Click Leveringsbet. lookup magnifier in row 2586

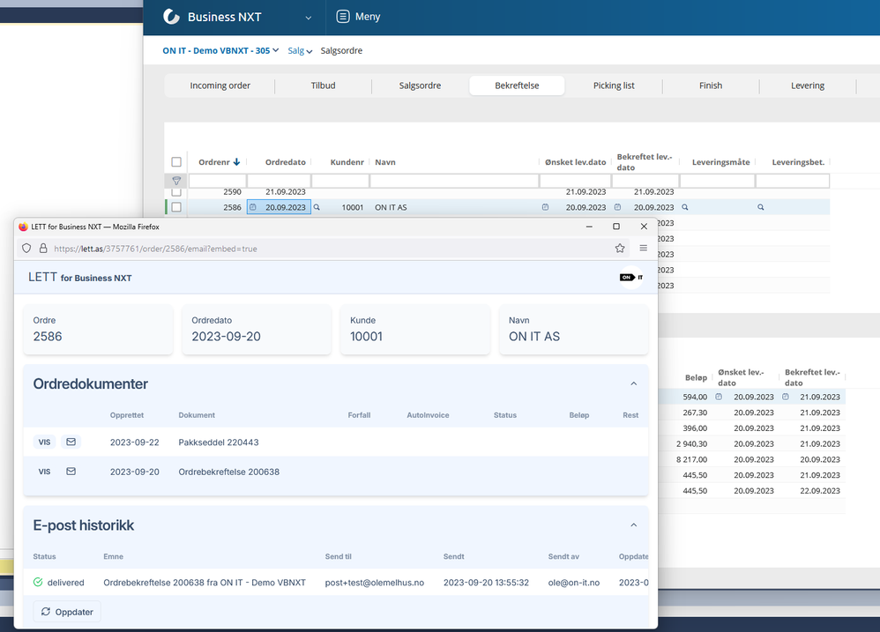pyautogui.click(x=760, y=207)
